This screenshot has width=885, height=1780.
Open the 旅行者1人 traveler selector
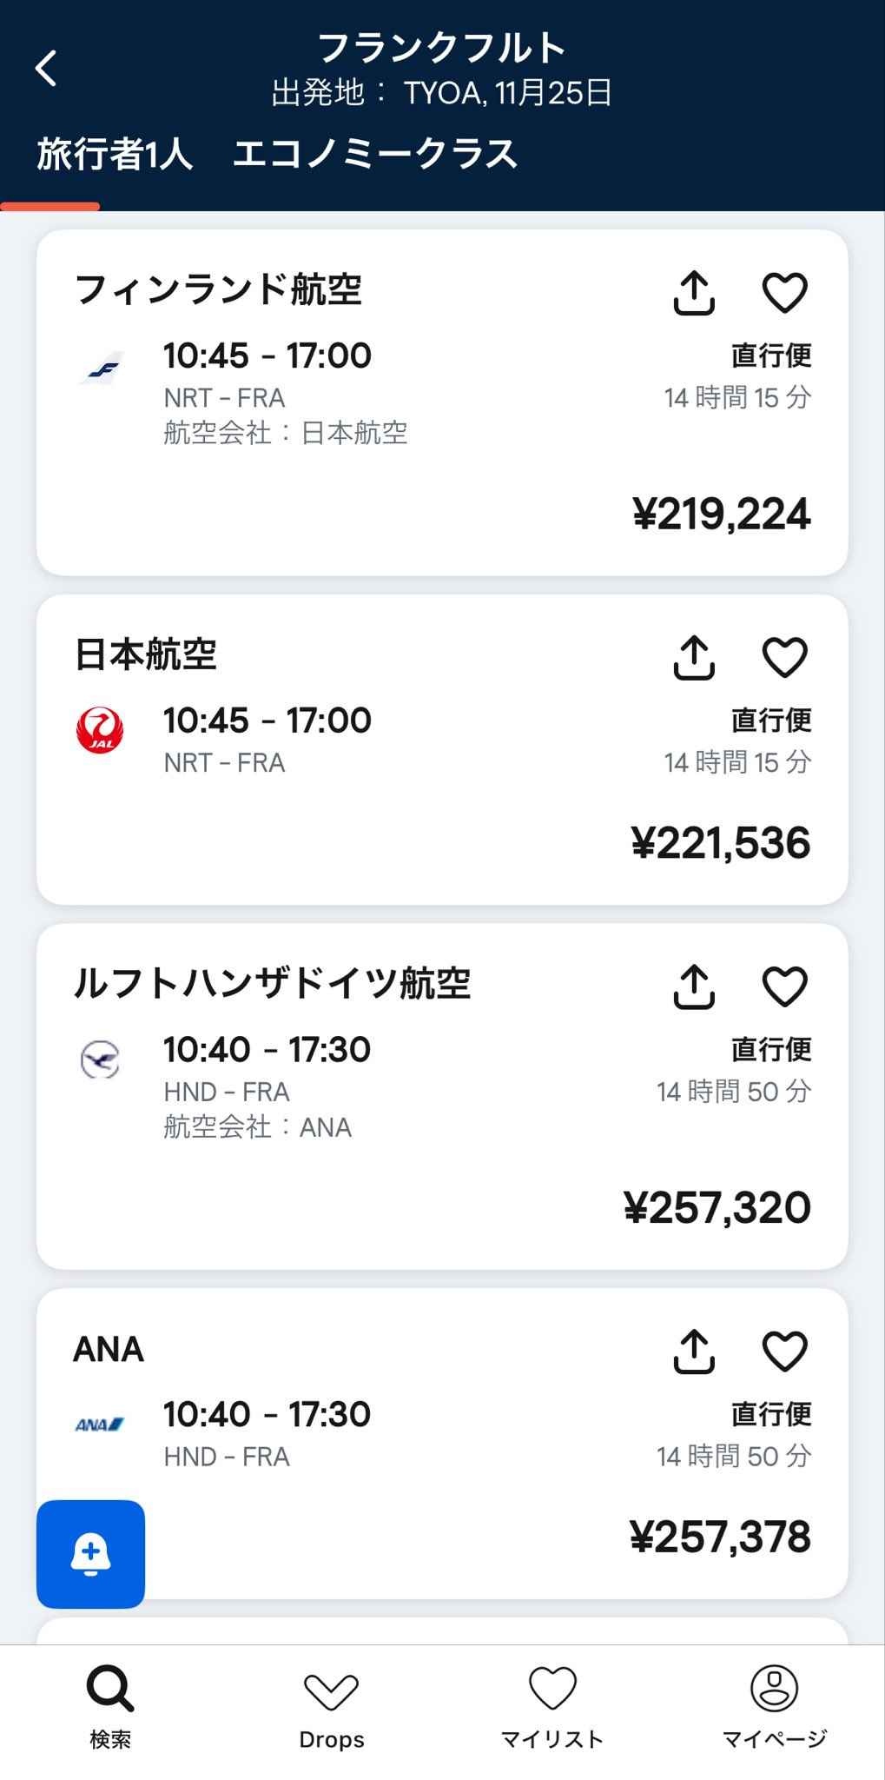coord(114,155)
